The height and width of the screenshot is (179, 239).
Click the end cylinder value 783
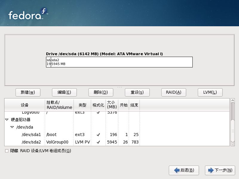point(135,142)
